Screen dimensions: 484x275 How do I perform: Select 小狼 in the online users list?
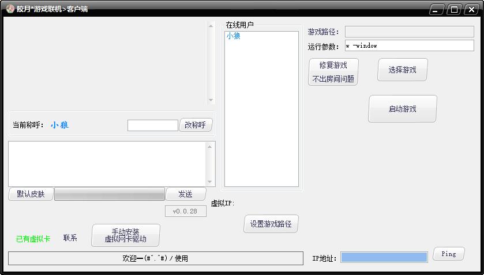pos(234,36)
